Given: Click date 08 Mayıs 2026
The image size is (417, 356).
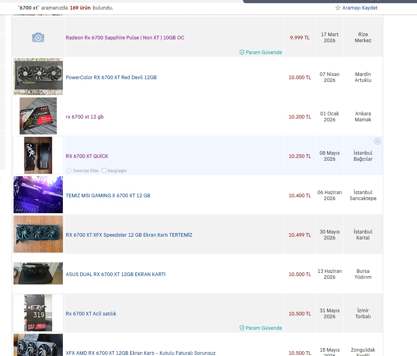Looking at the screenshot, I should [329, 156].
